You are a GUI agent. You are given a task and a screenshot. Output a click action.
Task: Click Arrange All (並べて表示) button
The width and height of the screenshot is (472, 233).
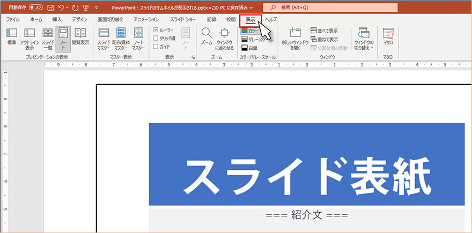click(324, 31)
